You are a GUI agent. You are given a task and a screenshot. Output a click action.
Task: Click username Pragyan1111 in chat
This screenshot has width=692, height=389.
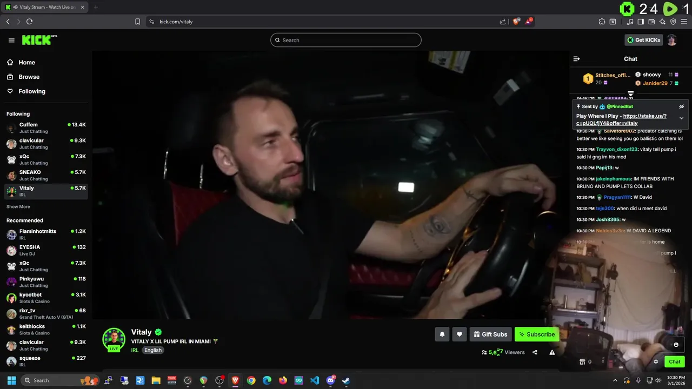coord(617,197)
